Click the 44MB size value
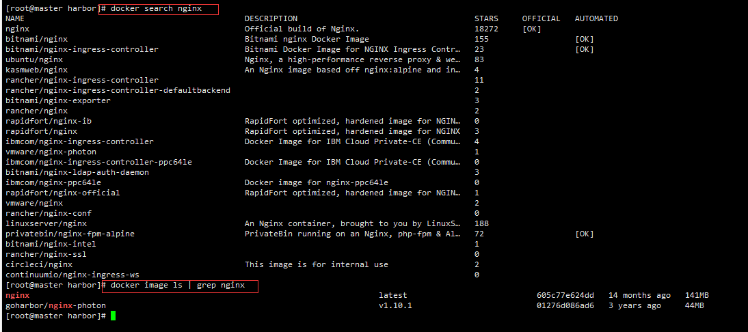 pos(695,306)
